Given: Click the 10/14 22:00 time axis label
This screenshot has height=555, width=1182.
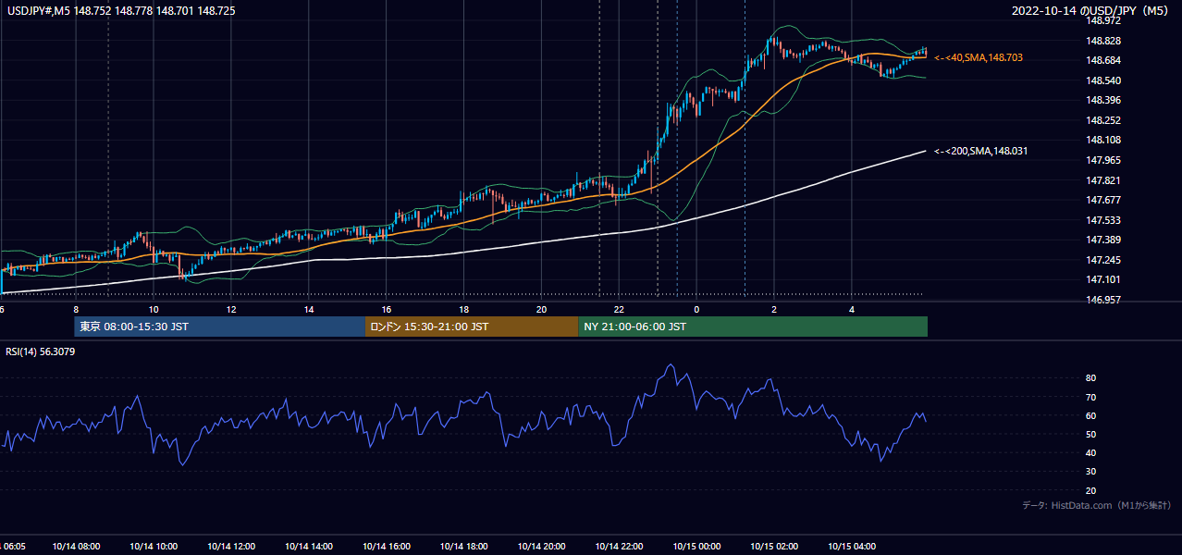Looking at the screenshot, I should (619, 547).
